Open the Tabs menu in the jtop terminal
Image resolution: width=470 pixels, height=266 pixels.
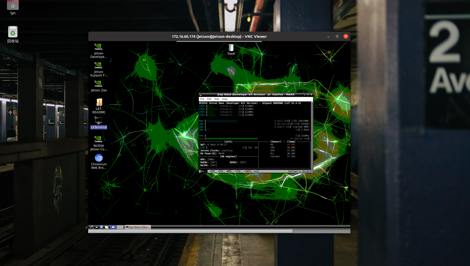coord(217,99)
